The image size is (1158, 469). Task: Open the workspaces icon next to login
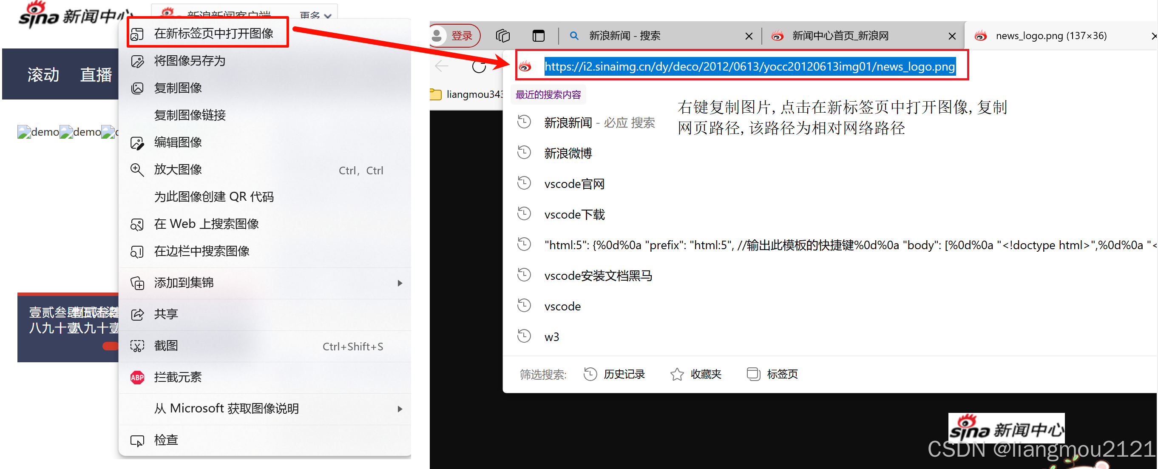[x=502, y=36]
